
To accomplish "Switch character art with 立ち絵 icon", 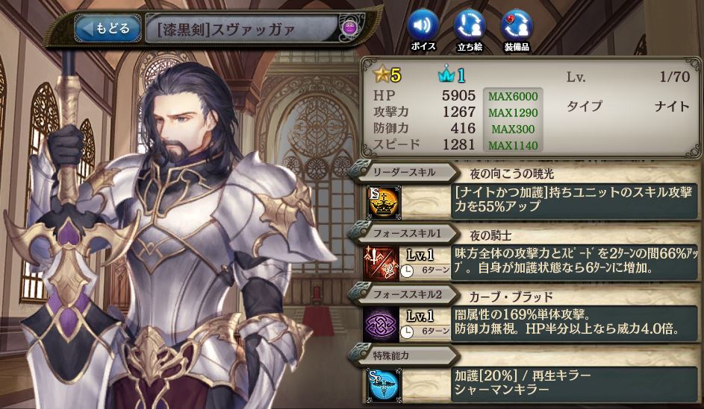I will 470,30.
